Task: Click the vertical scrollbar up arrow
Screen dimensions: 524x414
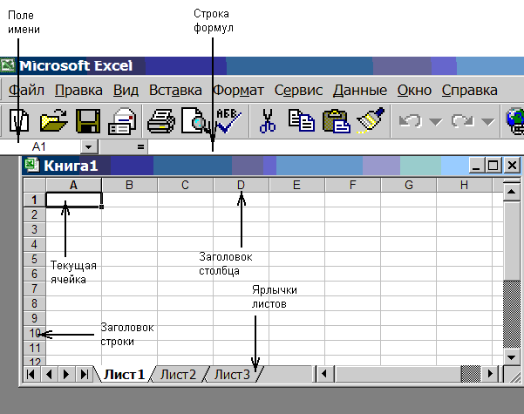Action: click(x=511, y=192)
